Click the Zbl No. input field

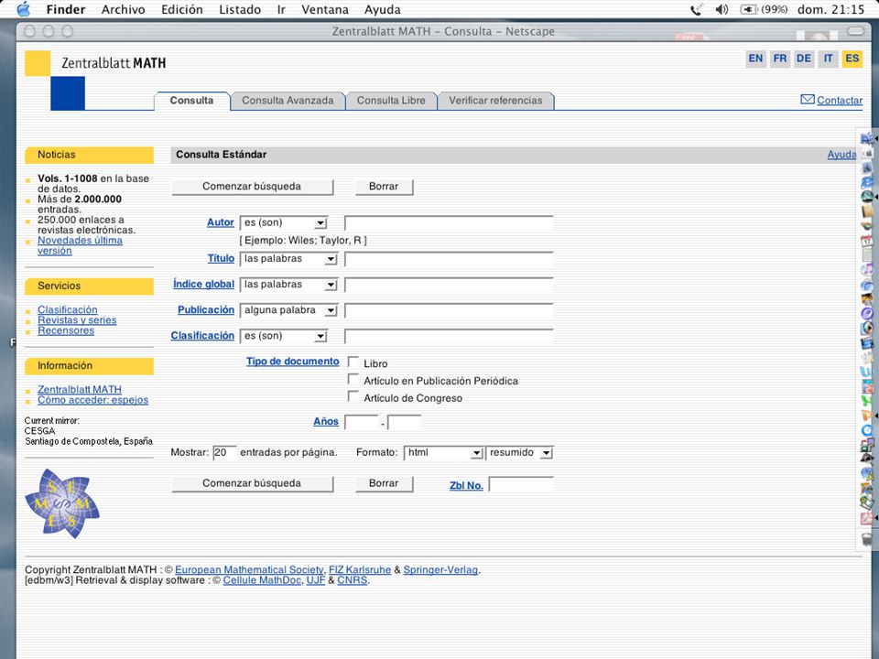click(x=521, y=484)
